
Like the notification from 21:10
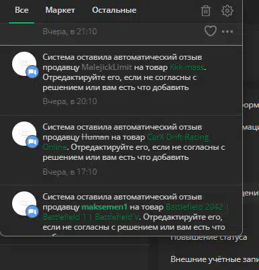pyautogui.click(x=211, y=31)
